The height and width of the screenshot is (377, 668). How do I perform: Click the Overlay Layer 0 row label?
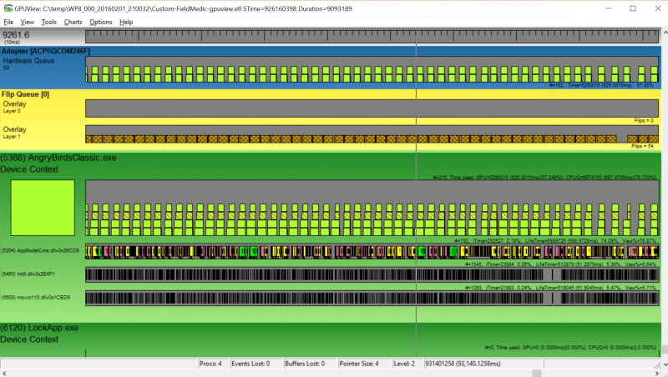(14, 107)
